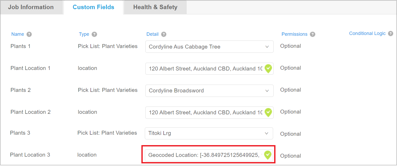This screenshot has width=397, height=166.
Task: Switch to the Job Information tab
Action: (x=31, y=7)
